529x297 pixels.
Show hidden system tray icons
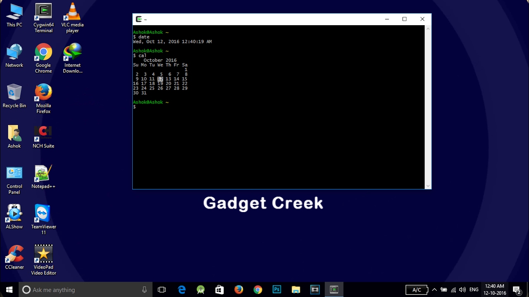click(434, 290)
